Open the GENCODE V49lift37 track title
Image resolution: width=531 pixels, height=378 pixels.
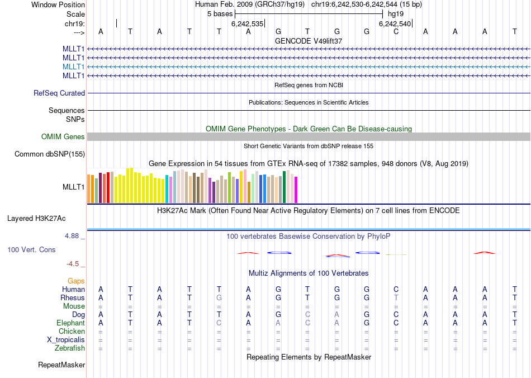(x=309, y=41)
